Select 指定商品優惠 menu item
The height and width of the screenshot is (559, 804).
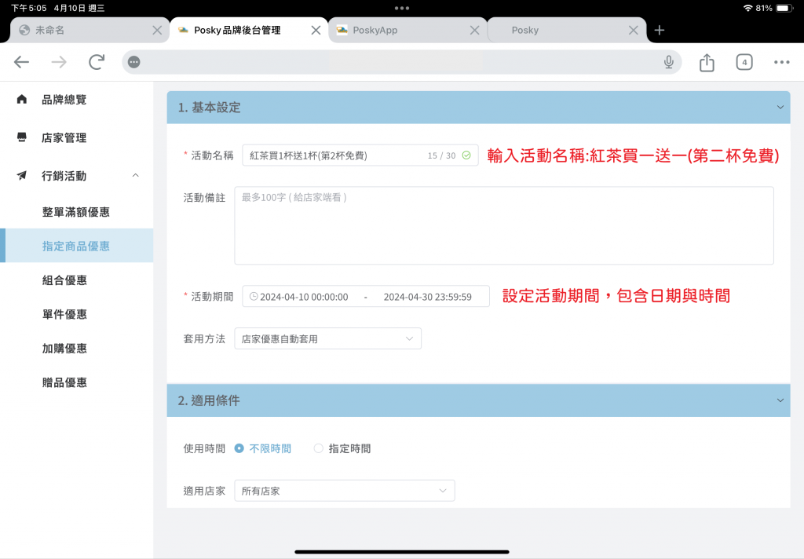76,246
